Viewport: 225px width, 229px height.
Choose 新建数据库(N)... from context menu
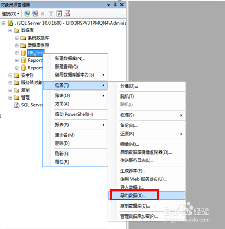(x=75, y=58)
